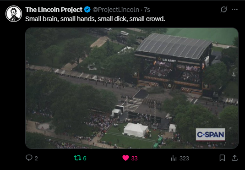245x170 pixels.
Task: Open the three-dot more options menu
Action: pyautogui.click(x=234, y=10)
